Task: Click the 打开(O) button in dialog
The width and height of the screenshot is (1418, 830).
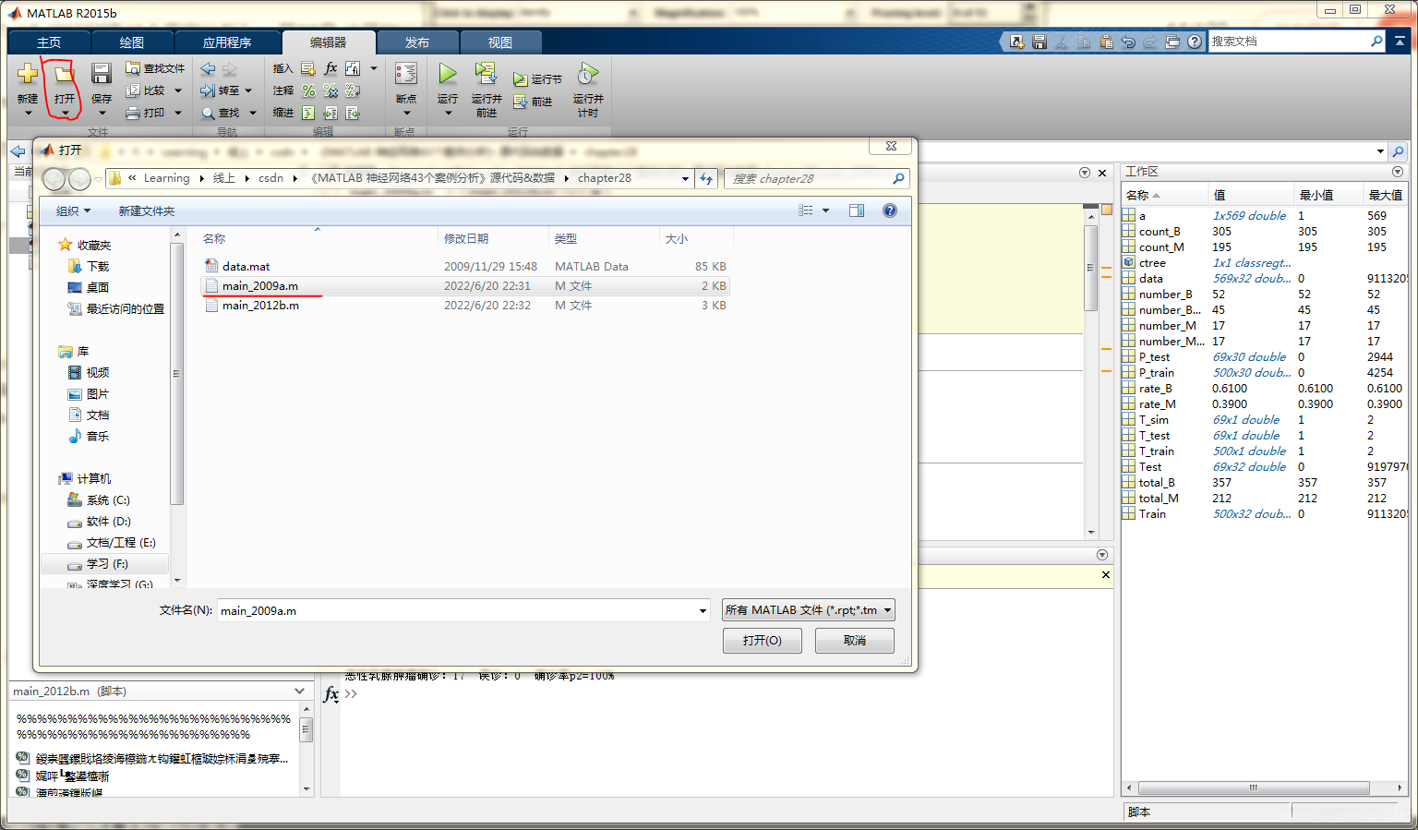Action: [x=763, y=641]
